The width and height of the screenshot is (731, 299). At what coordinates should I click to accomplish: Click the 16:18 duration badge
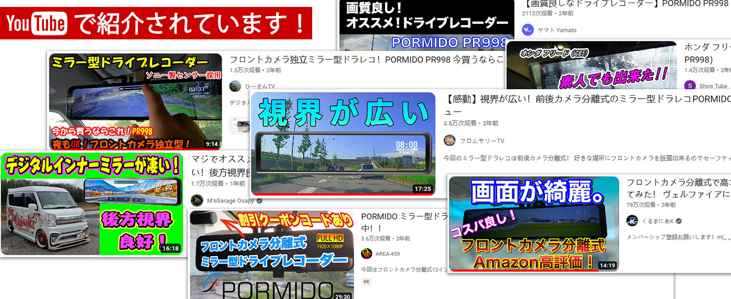pos(170,248)
